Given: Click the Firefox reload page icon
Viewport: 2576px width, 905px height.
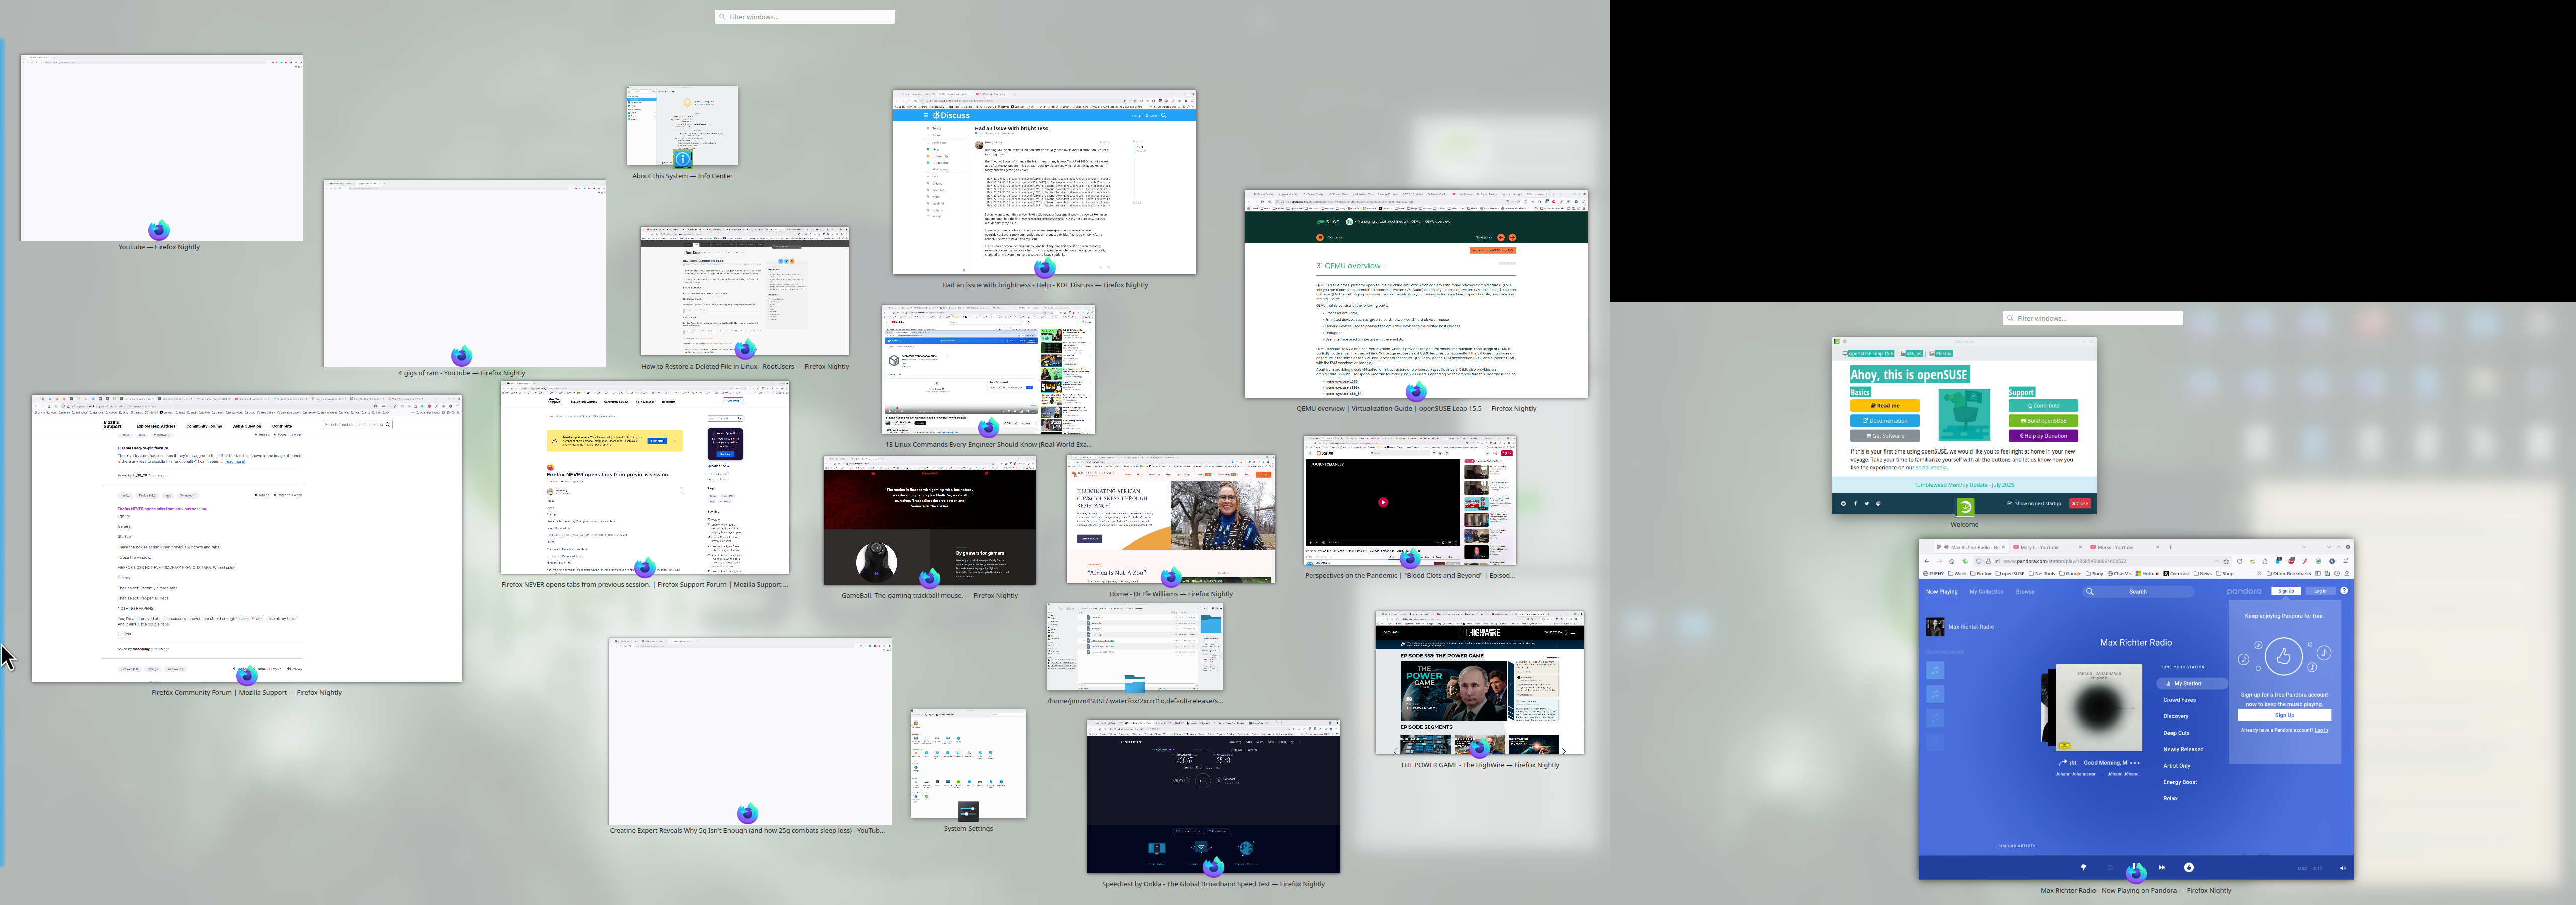Looking at the screenshot, I should pyautogui.click(x=2240, y=562).
